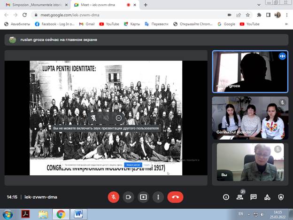Unpin the presentation from main screen

pyautogui.click(x=93, y=118)
